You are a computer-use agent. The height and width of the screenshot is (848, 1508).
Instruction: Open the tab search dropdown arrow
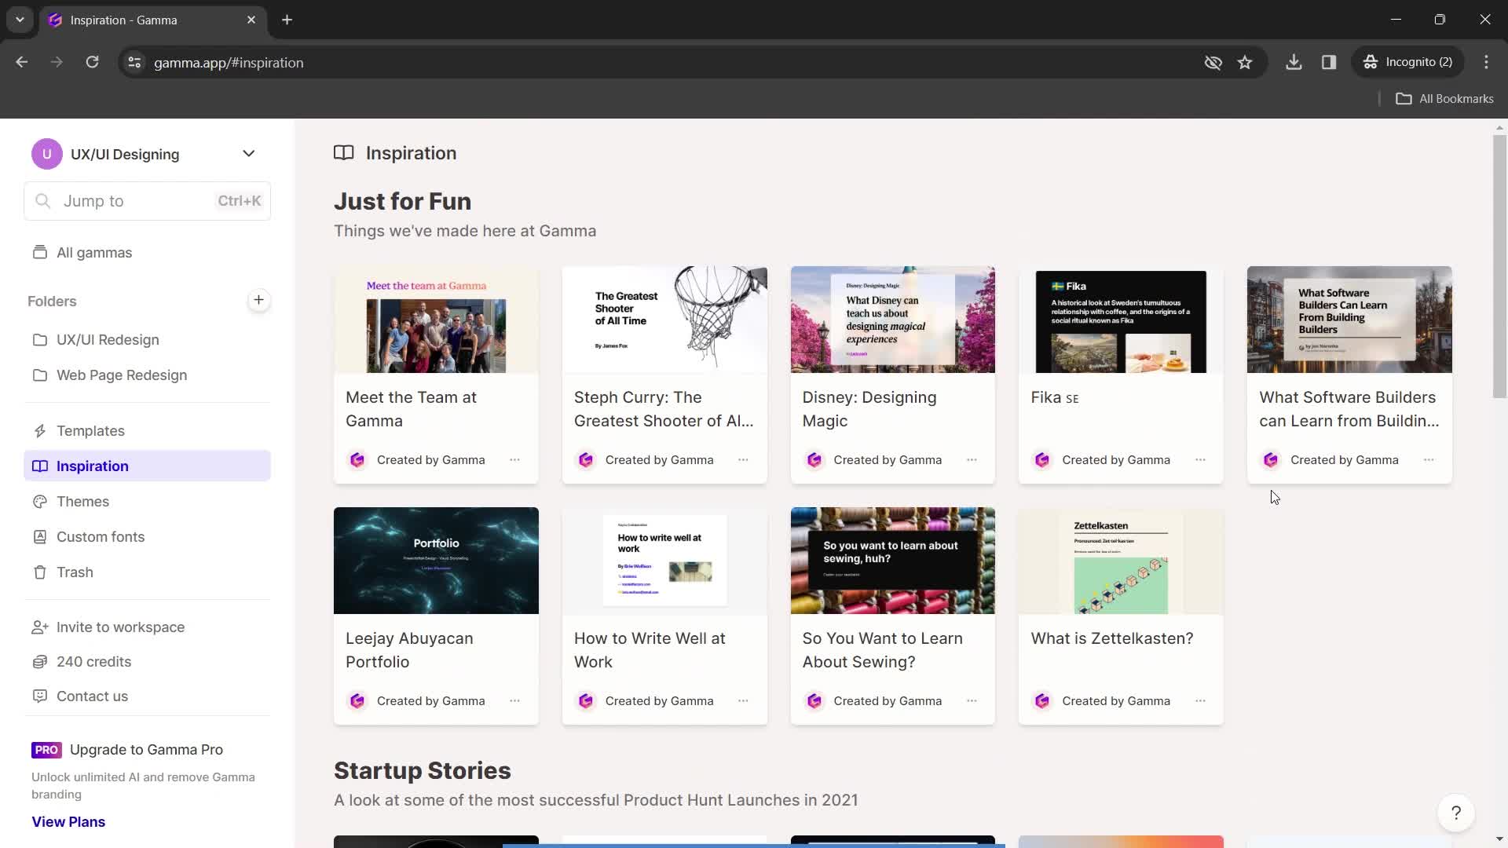(20, 20)
